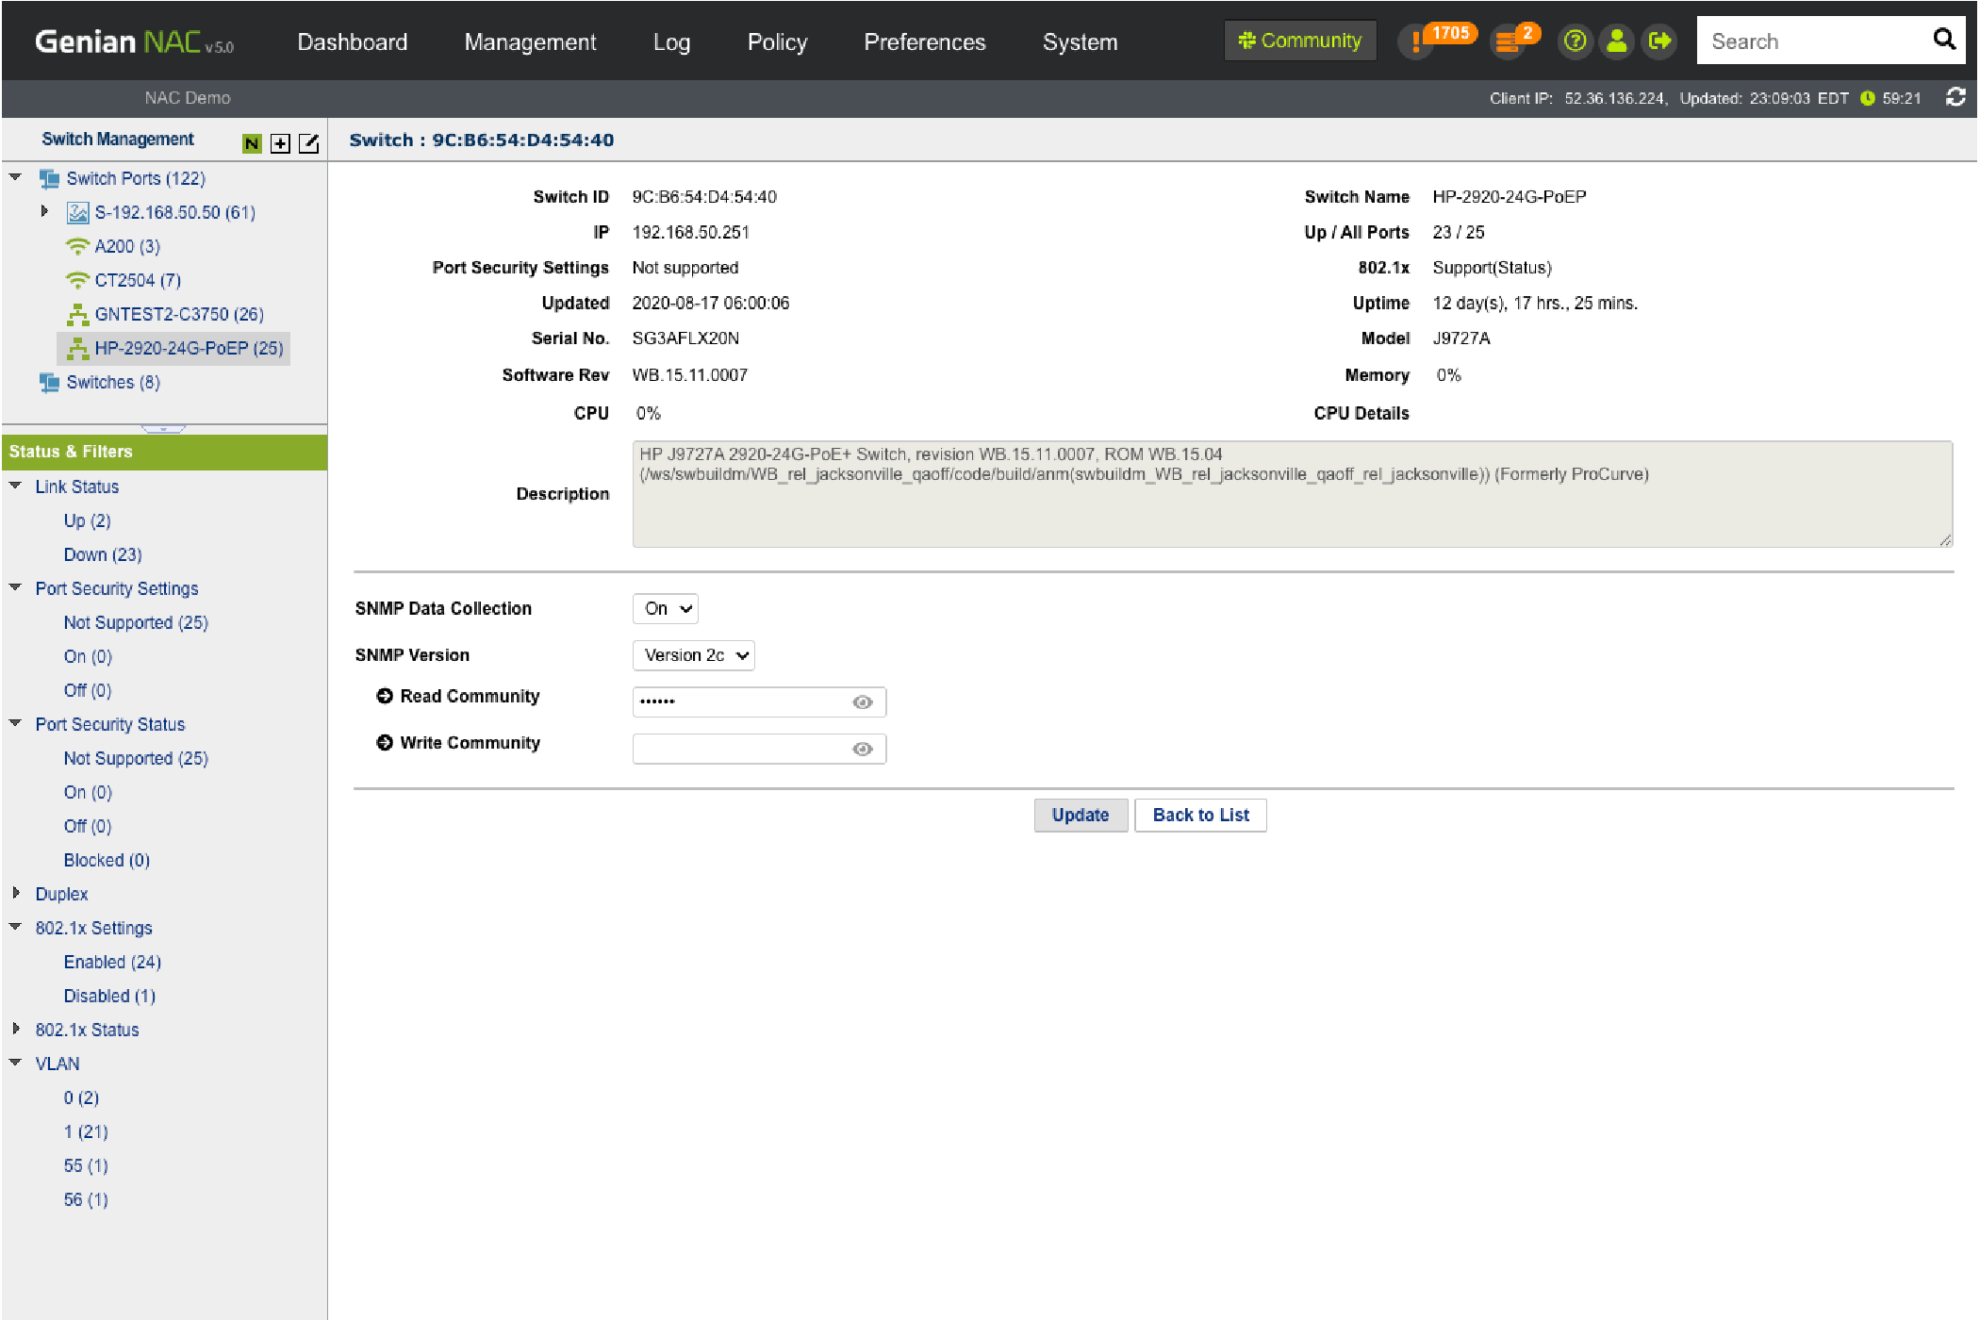Expand the Duplex filter section

[x=16, y=893]
